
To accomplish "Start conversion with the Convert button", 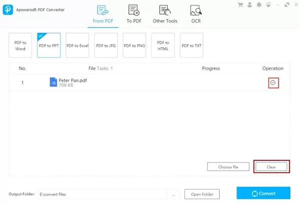I will tap(263, 194).
